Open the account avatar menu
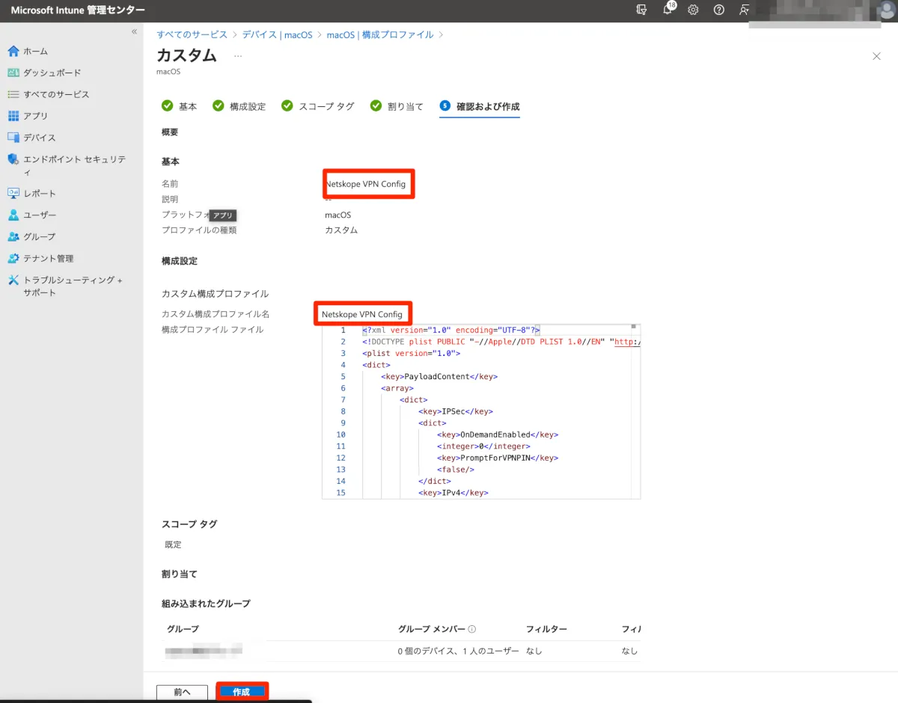The image size is (898, 703). [x=888, y=10]
